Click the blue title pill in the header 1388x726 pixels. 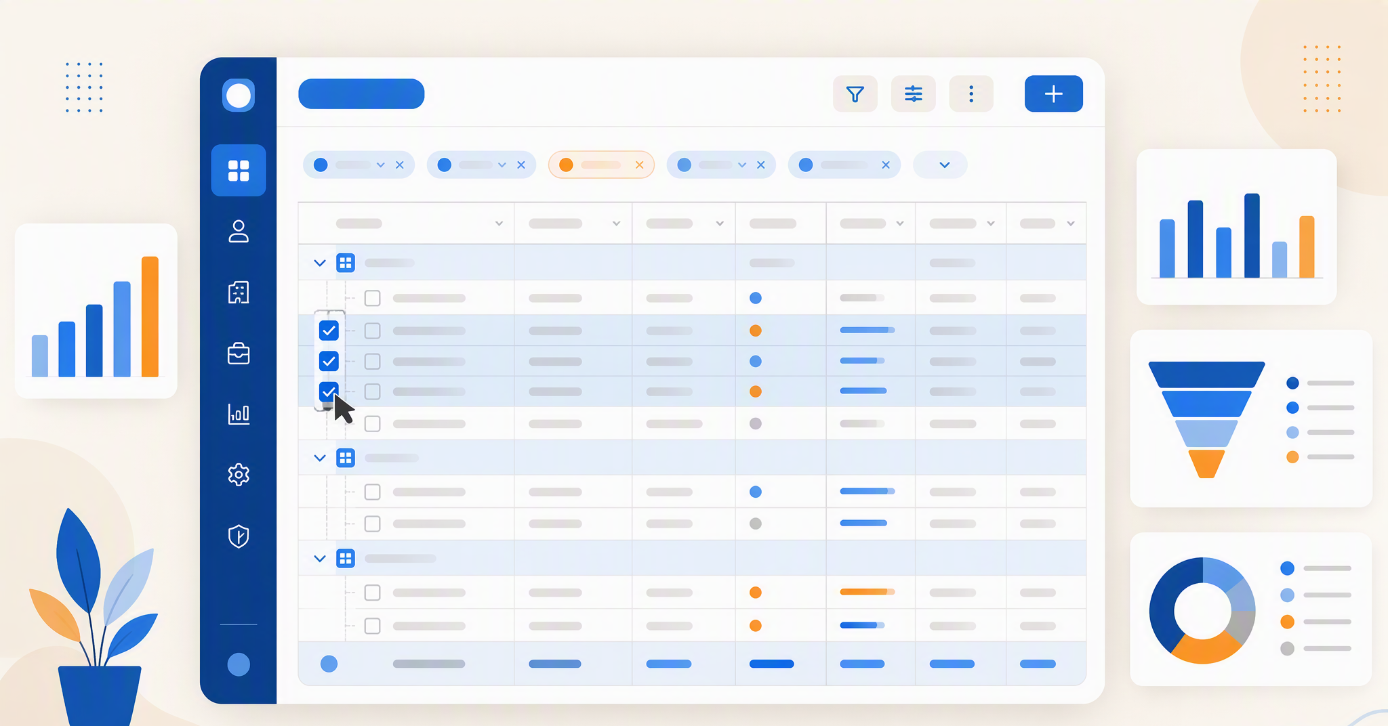(361, 94)
